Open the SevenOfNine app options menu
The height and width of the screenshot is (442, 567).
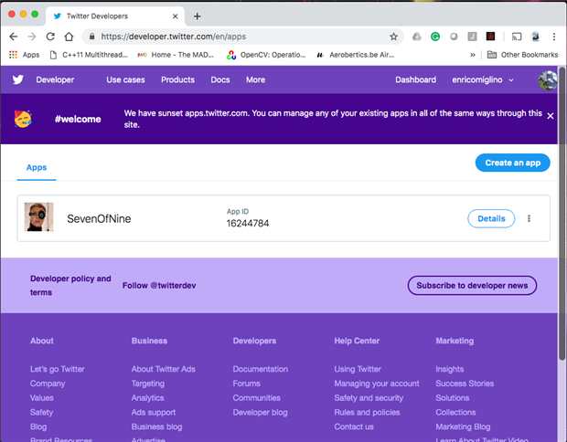[529, 219]
